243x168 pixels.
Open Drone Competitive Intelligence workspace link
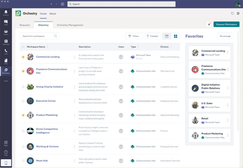click(x=47, y=131)
